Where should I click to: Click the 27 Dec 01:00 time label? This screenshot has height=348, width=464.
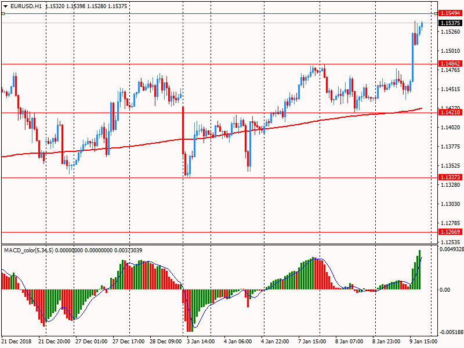click(92, 342)
